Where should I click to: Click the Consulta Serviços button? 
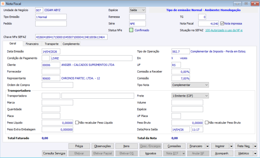pos(54,154)
